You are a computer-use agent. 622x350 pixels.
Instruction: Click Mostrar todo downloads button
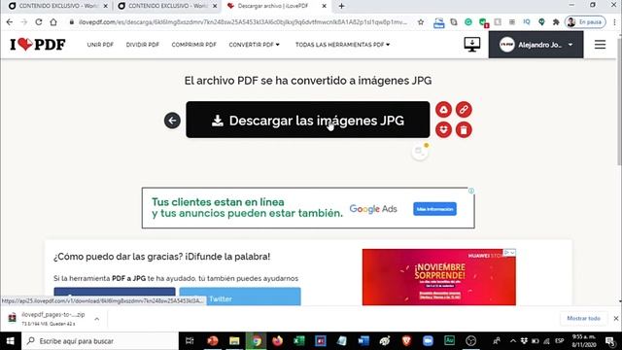point(583,318)
